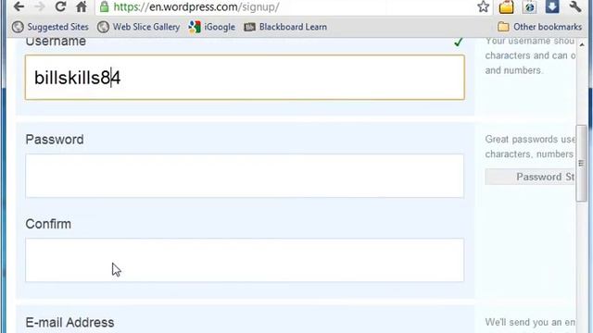593x333 pixels.
Task: Click the 'Password' field label
Action: [x=55, y=140]
